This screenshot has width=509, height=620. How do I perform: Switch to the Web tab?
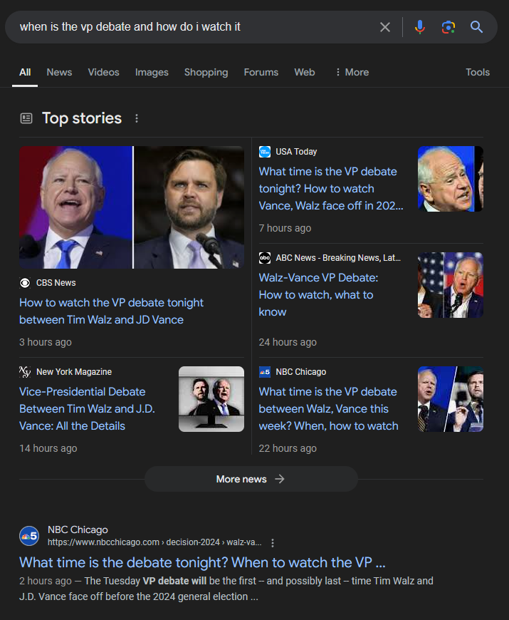tap(305, 73)
